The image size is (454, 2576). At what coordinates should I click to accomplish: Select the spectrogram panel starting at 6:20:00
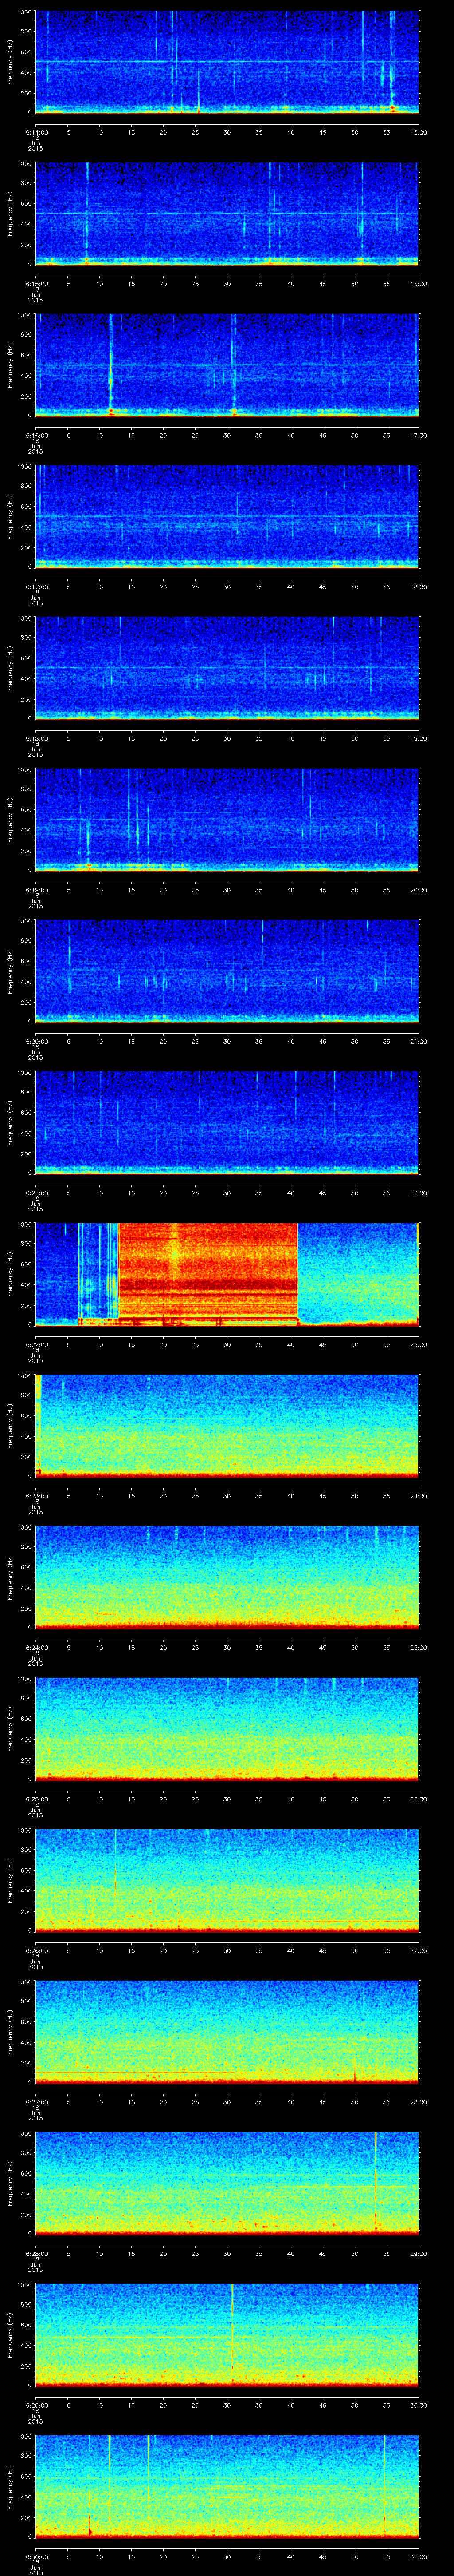227,971
